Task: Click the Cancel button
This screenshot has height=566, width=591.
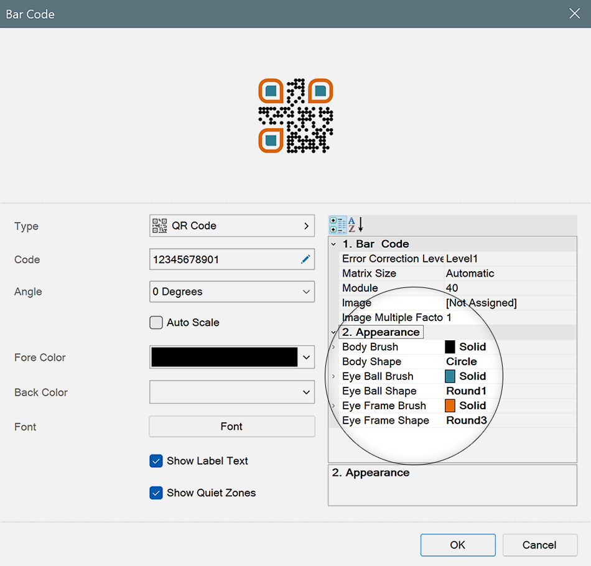Action: point(539,545)
